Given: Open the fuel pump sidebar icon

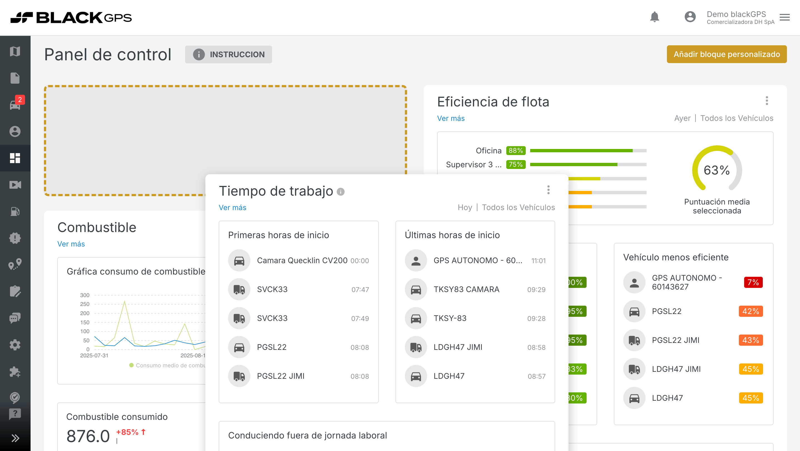Looking at the screenshot, I should [x=15, y=211].
